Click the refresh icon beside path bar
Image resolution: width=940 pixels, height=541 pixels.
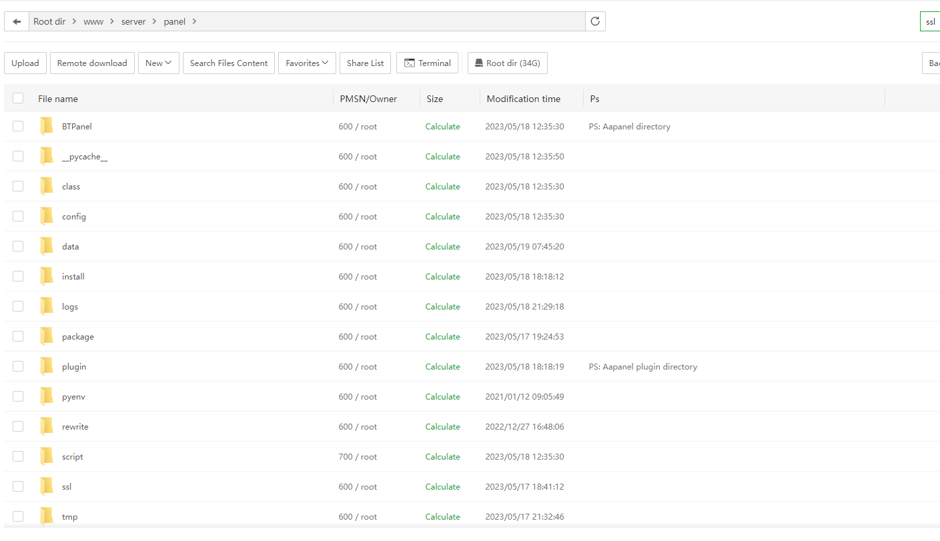(x=595, y=21)
